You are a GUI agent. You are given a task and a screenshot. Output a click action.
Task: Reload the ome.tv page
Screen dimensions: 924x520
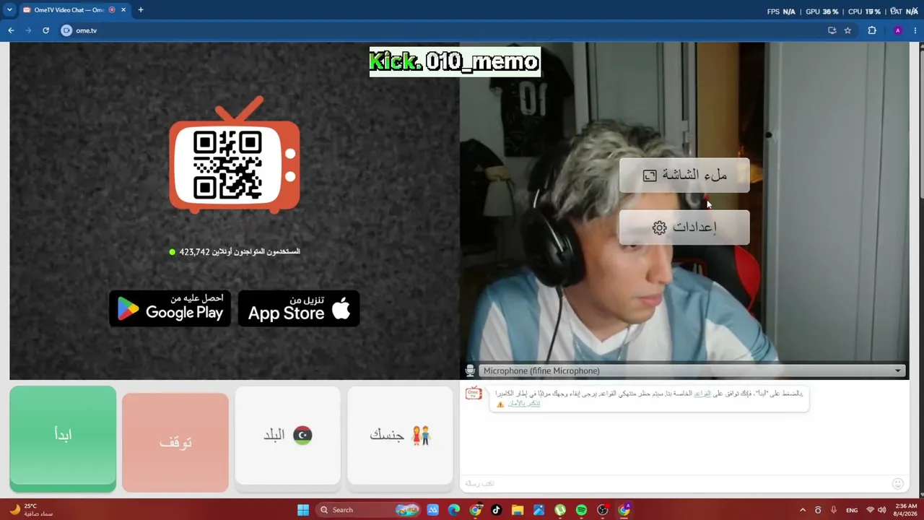(45, 30)
